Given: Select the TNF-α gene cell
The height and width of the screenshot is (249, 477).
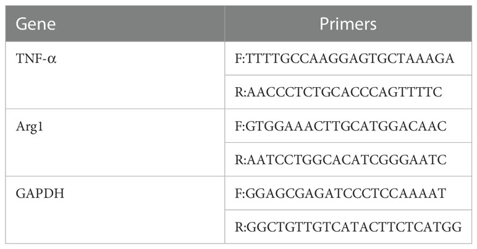Looking at the screenshot, I should 115,75.
